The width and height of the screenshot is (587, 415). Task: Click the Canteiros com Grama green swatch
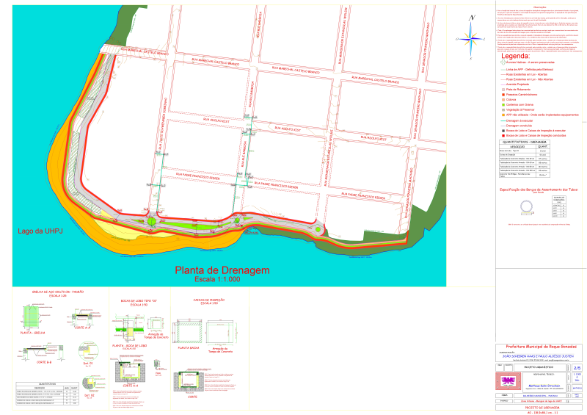(x=502, y=104)
